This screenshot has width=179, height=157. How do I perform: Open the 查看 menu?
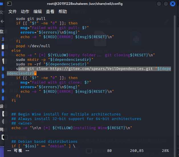coord(50,12)
